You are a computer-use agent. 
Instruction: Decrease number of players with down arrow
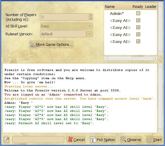pos(91,18)
